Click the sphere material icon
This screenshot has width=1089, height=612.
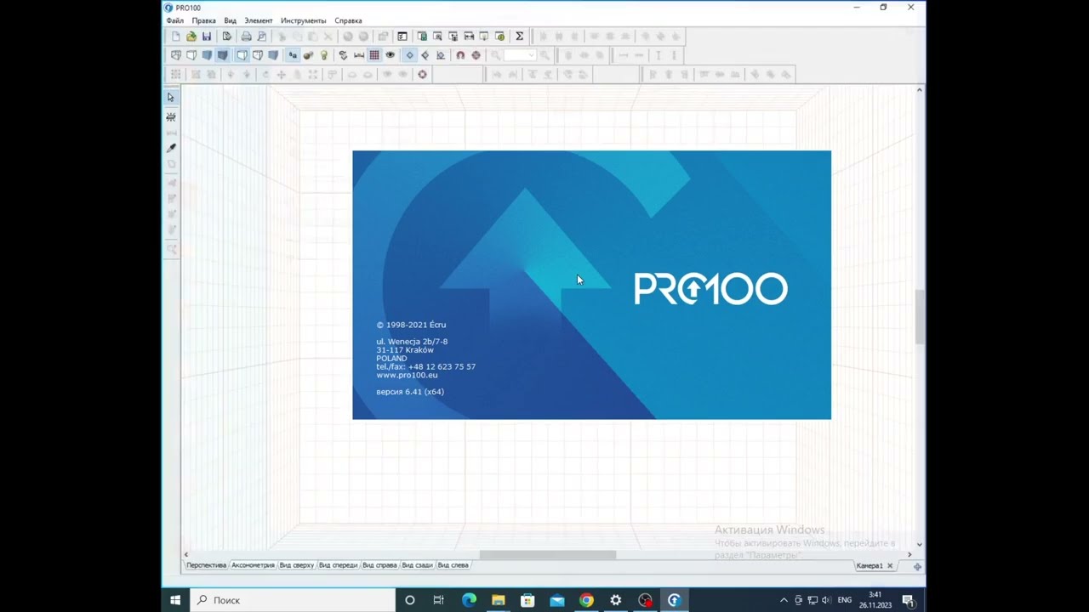click(x=308, y=55)
